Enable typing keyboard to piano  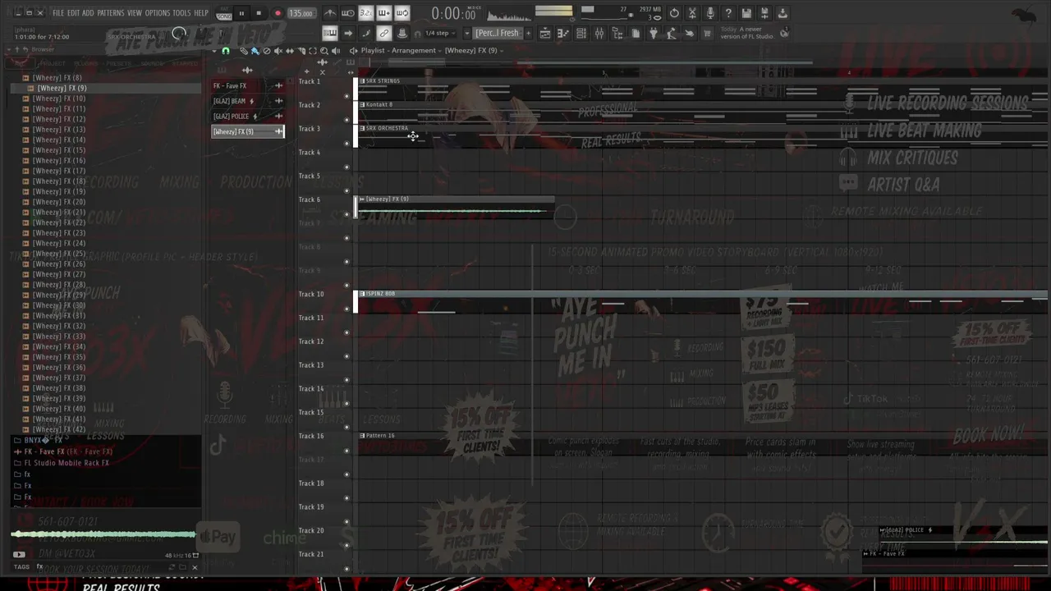[x=330, y=33]
